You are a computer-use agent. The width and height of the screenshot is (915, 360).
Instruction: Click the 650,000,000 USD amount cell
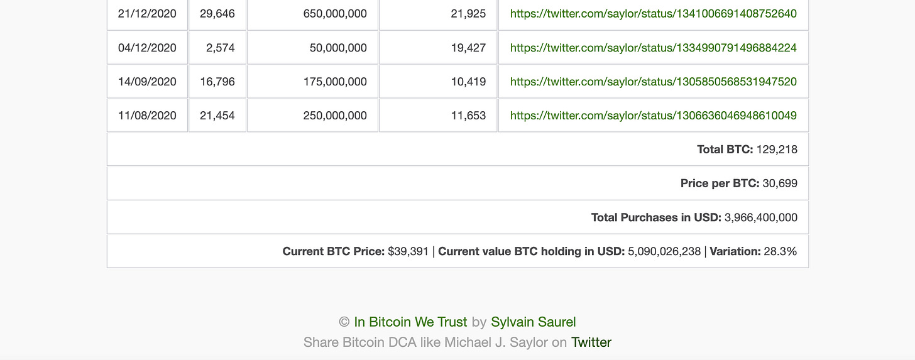coord(313,13)
